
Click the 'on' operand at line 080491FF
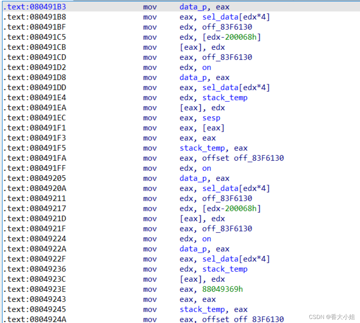click(207, 168)
